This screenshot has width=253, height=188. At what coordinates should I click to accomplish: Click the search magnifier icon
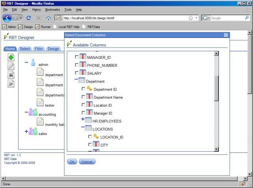point(247,18)
